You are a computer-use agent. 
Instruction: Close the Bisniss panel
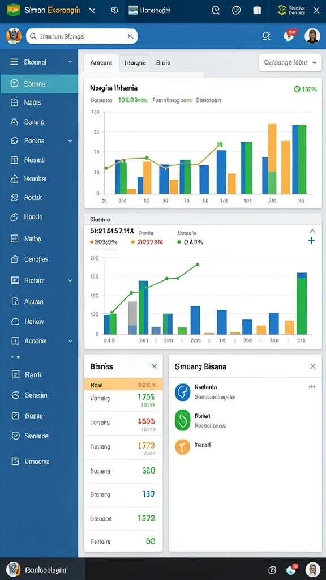pos(155,366)
